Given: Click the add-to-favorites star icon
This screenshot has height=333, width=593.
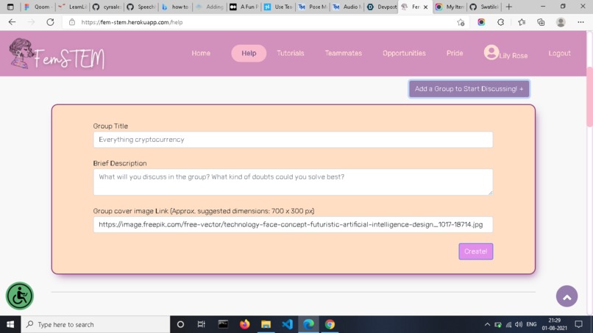Looking at the screenshot, I should [x=461, y=22].
